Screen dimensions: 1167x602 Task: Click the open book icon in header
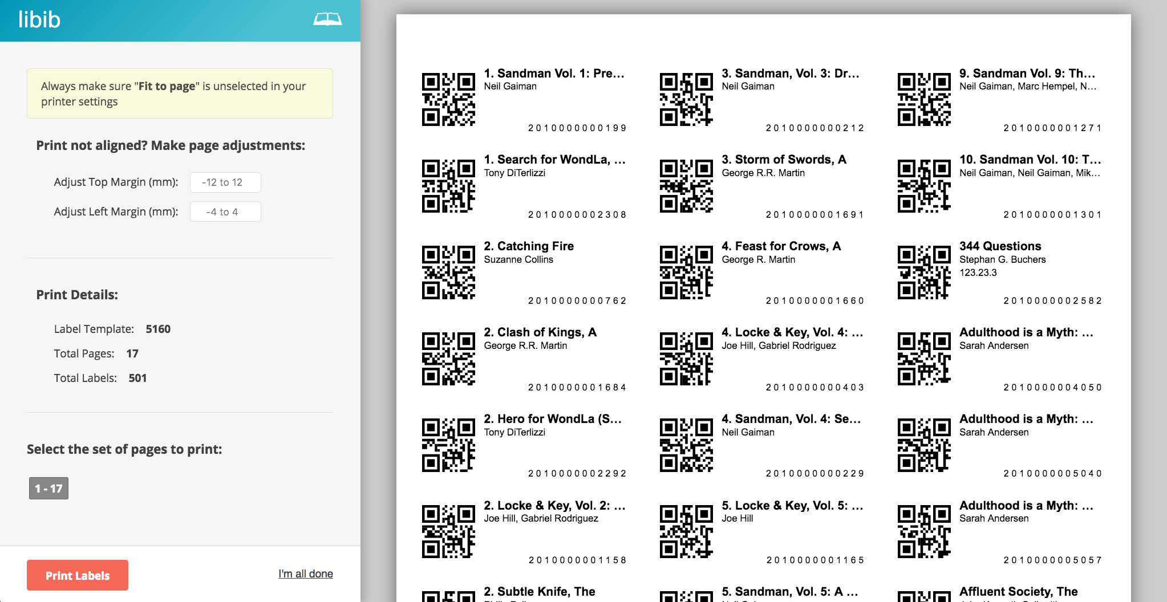click(327, 20)
